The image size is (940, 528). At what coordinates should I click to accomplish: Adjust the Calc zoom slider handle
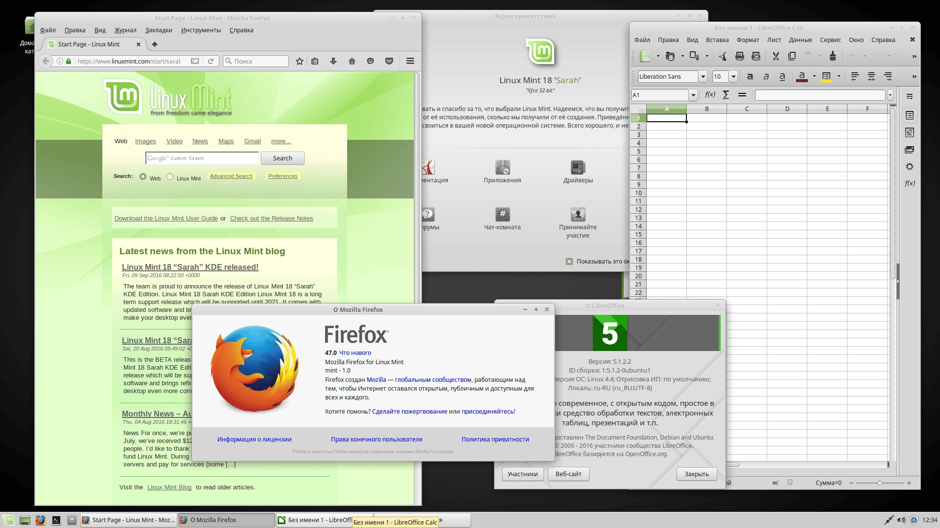pyautogui.click(x=880, y=483)
